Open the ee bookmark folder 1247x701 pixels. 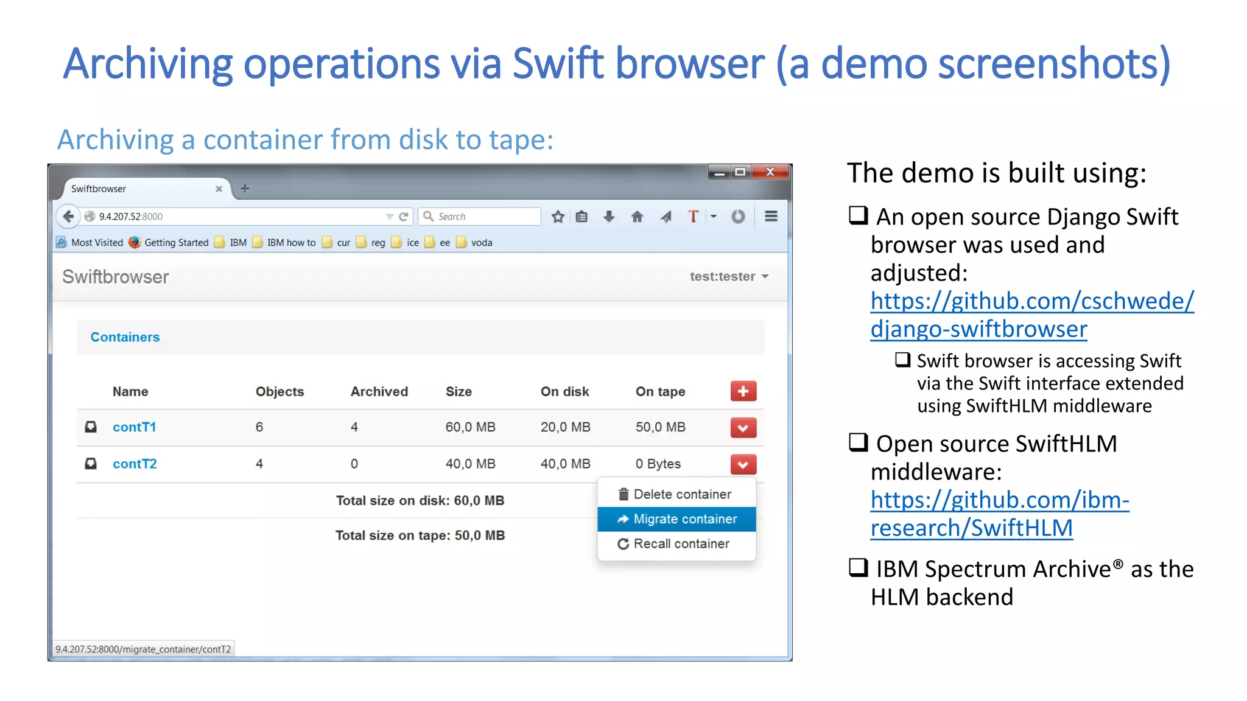tap(437, 242)
